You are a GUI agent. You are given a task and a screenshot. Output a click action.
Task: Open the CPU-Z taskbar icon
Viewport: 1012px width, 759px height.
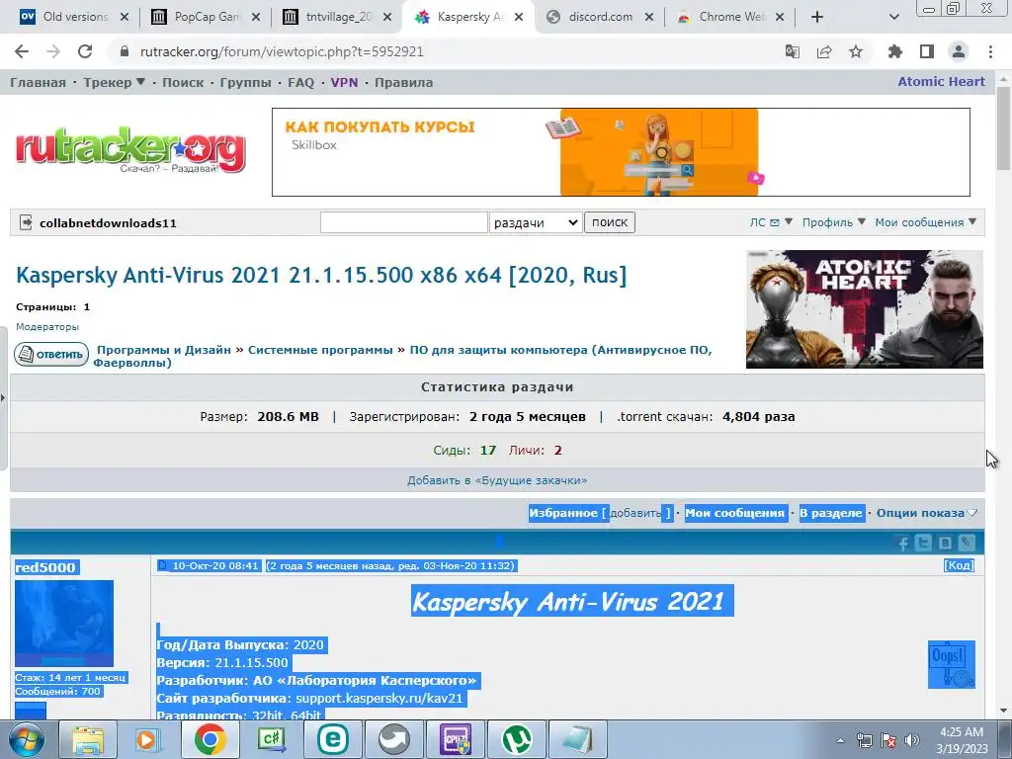[455, 739]
